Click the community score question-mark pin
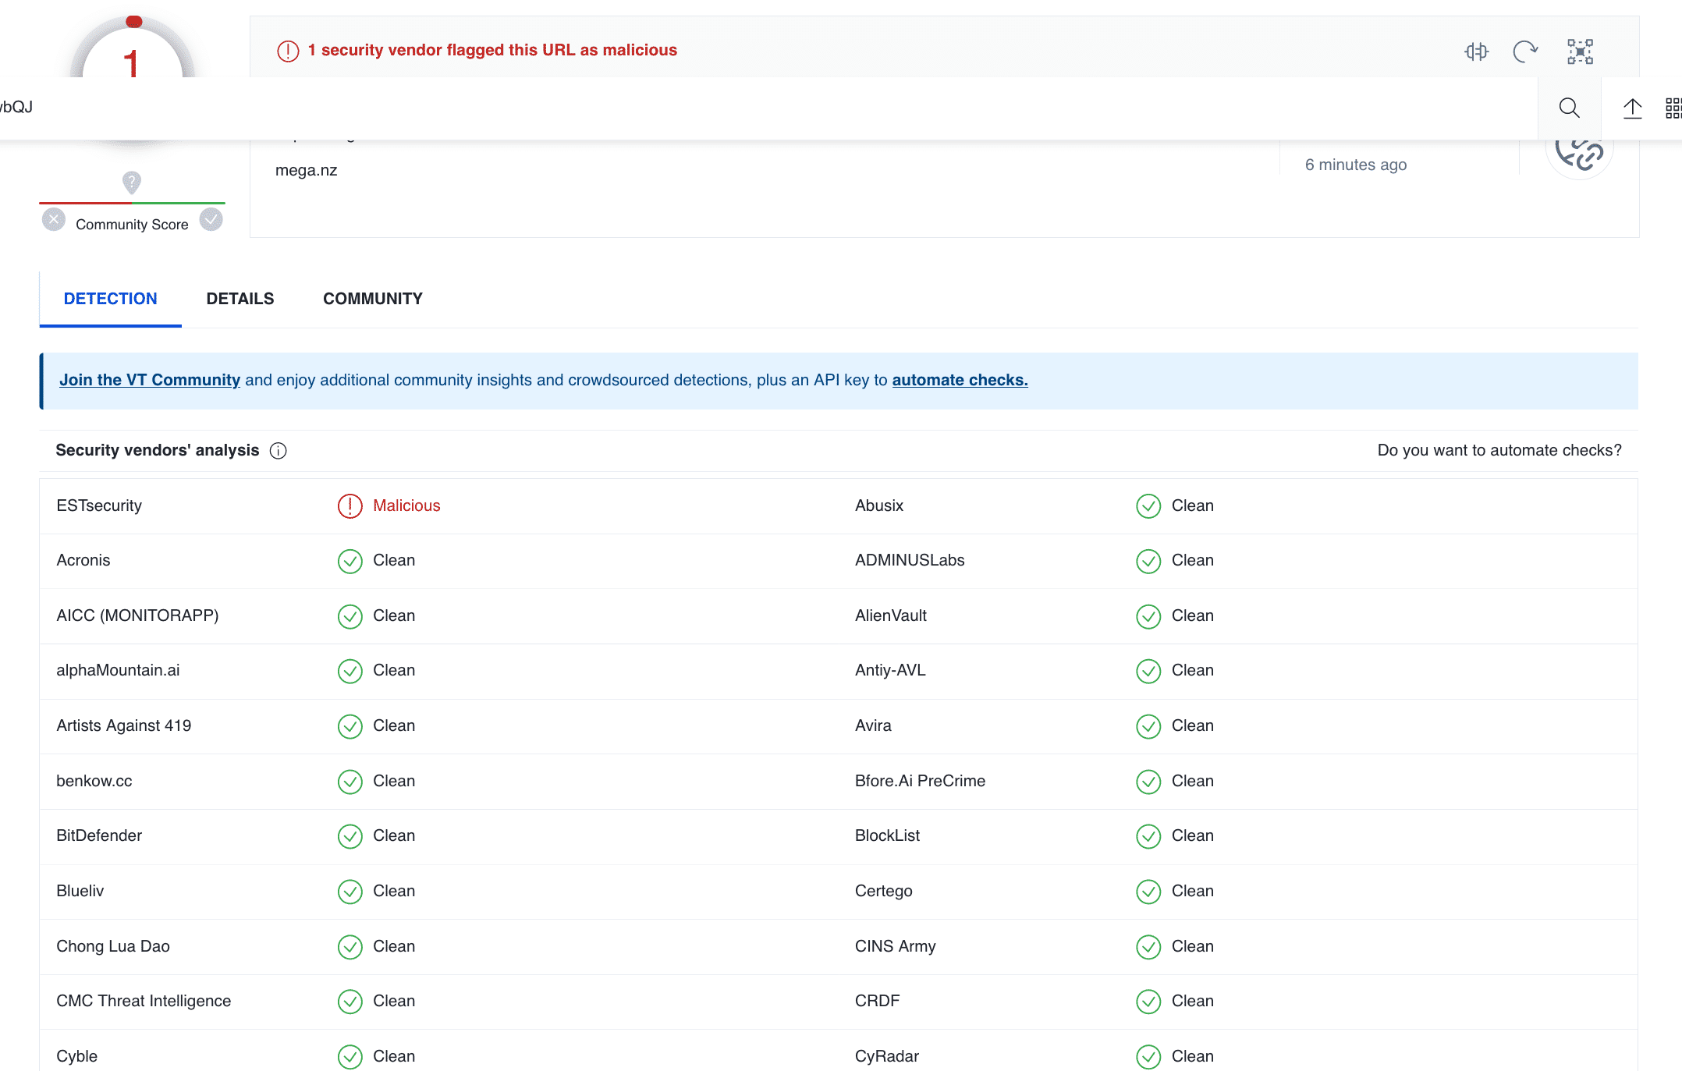 [132, 183]
